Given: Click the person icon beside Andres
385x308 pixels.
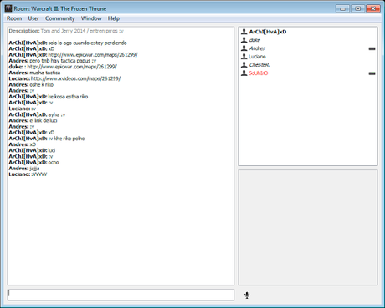Looking at the screenshot, I should pos(244,48).
